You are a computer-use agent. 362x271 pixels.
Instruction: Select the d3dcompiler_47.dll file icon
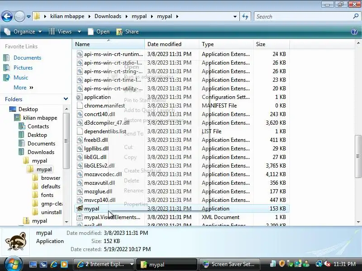(80, 122)
